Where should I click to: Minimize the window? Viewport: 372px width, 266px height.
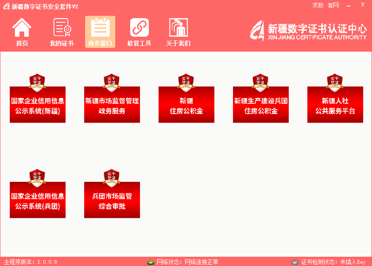point(349,6)
